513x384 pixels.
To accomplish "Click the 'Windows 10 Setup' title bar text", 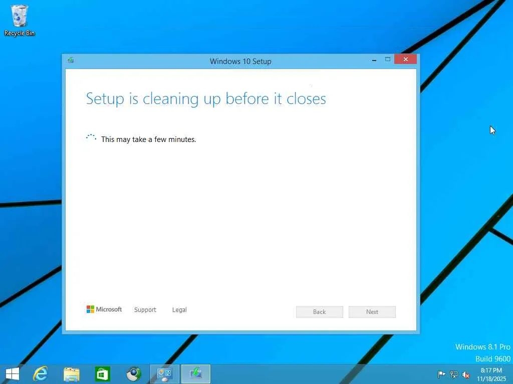I will tap(240, 61).
